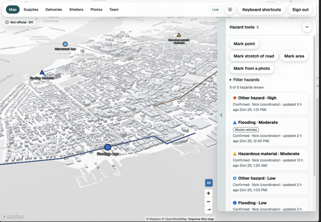The height and width of the screenshot is (222, 321).
Task: Open the Shelters tab
Action: click(x=76, y=10)
